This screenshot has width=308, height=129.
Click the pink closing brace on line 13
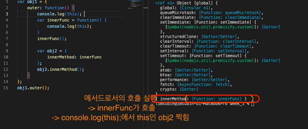28,75
